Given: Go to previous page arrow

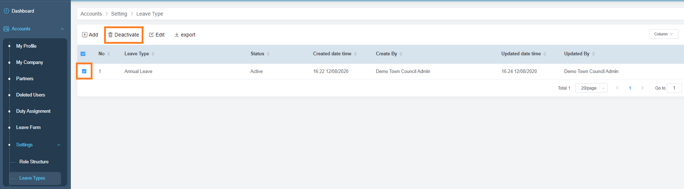Looking at the screenshot, I should click(618, 88).
